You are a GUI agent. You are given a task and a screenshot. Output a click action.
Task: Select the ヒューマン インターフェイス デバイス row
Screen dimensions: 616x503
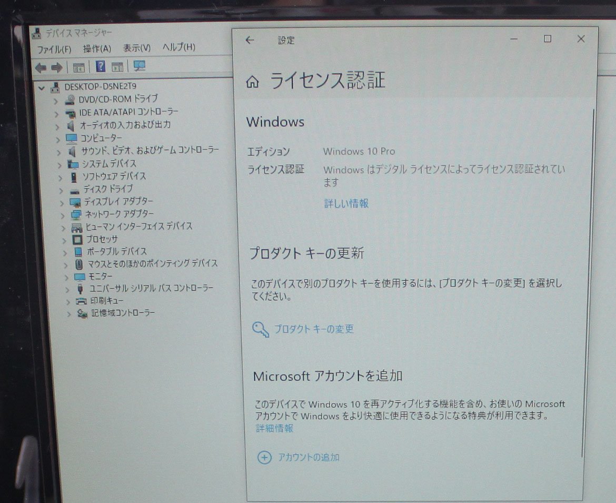point(139,226)
